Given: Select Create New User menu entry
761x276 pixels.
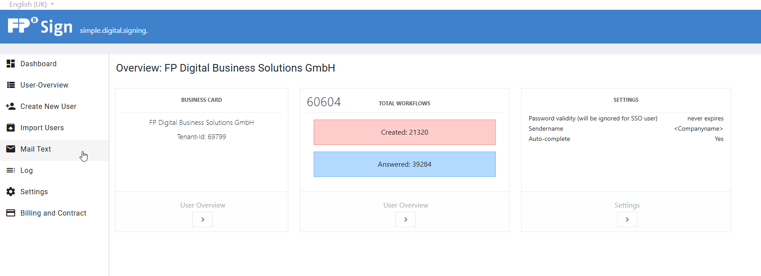Looking at the screenshot, I should click(x=54, y=106).
